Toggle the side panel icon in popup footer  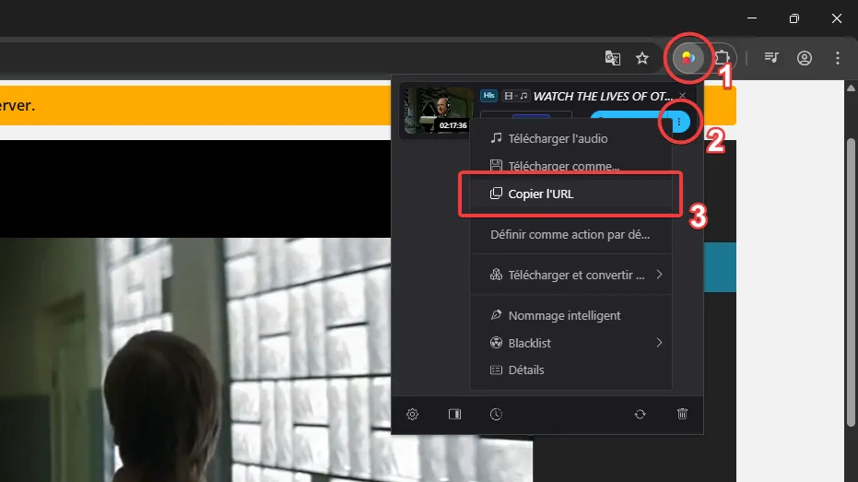point(454,415)
